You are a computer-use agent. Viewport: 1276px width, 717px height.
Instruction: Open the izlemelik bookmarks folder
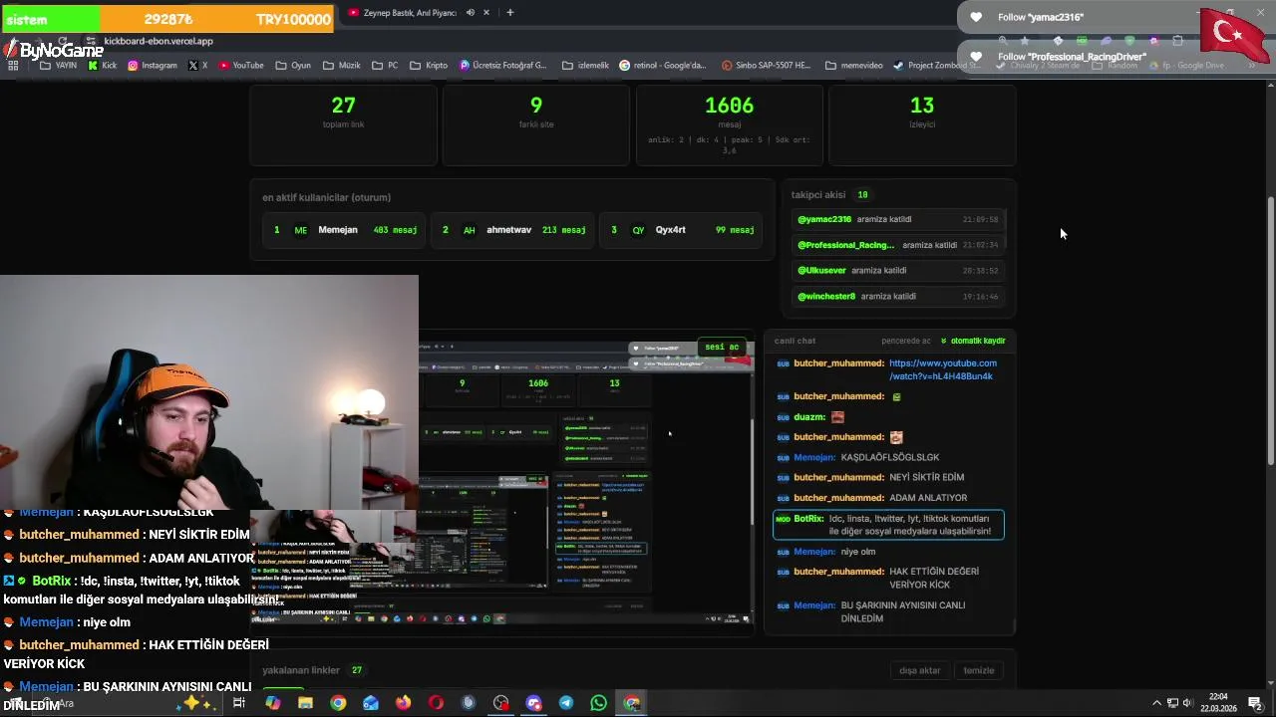(x=585, y=66)
